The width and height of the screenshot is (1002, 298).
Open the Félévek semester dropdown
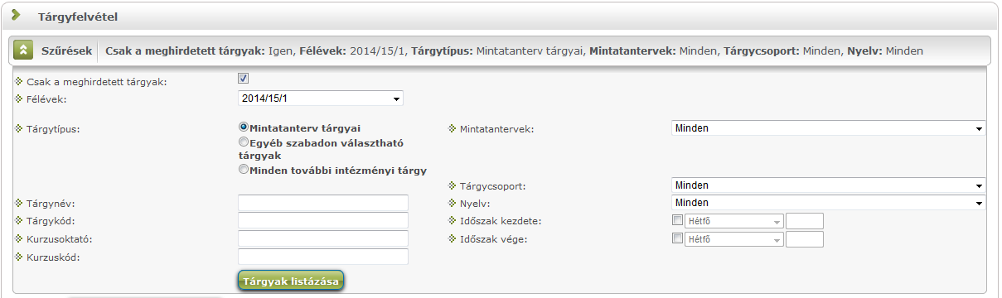pos(320,99)
